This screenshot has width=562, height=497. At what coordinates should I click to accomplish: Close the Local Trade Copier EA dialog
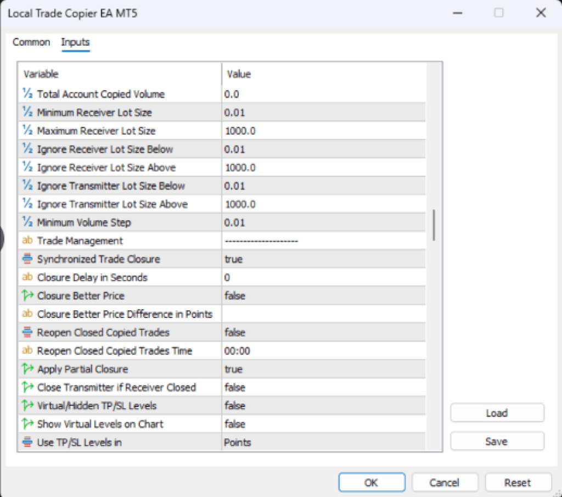541,13
